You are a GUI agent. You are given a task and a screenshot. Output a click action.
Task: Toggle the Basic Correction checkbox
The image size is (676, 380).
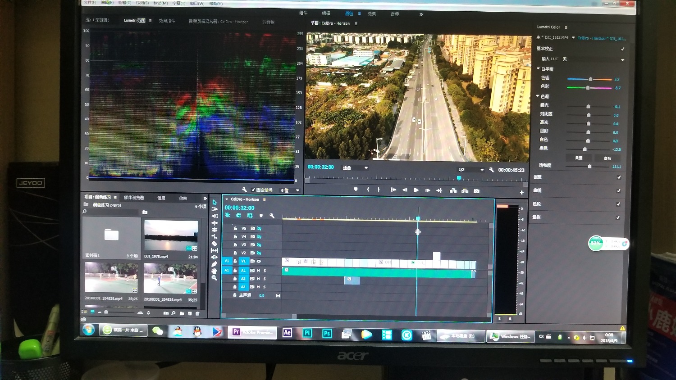pyautogui.click(x=622, y=49)
